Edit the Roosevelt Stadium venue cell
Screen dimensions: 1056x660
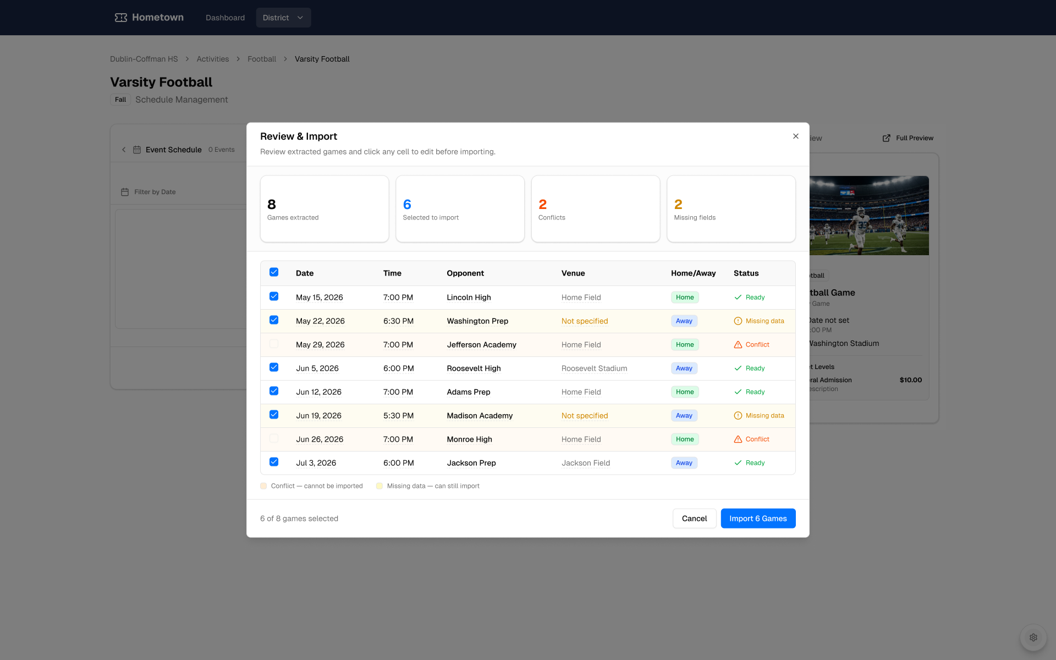594,369
